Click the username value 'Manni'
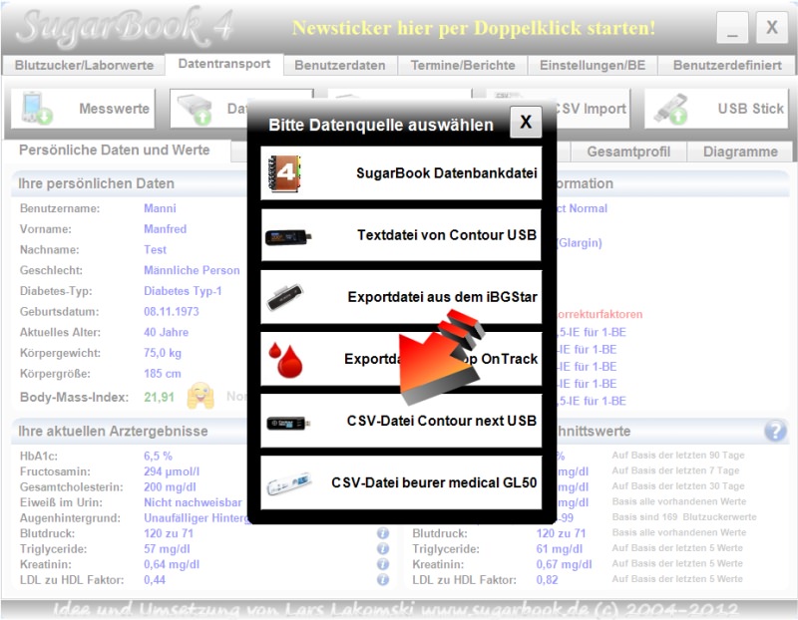Viewport: 798px width, 620px height. [160, 208]
